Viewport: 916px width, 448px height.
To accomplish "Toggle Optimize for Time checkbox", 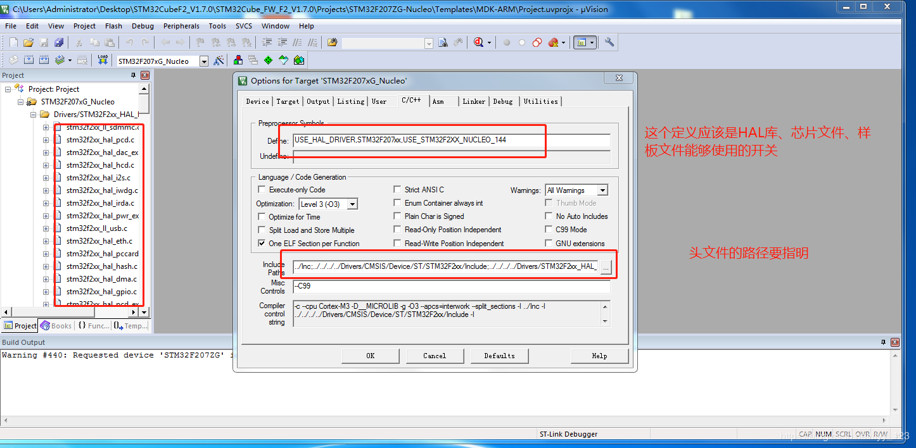I will click(262, 217).
